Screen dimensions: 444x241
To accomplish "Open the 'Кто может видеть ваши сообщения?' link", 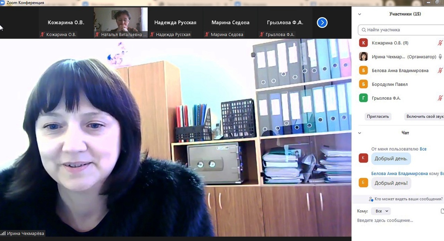I will (x=408, y=199).
